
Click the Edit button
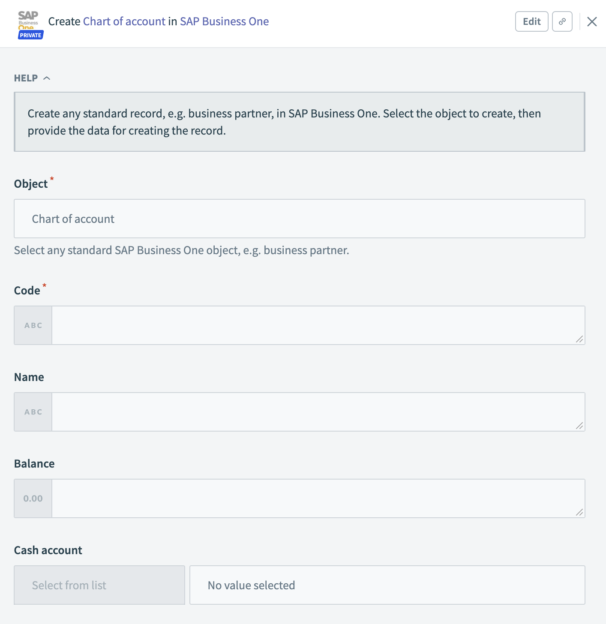(531, 21)
